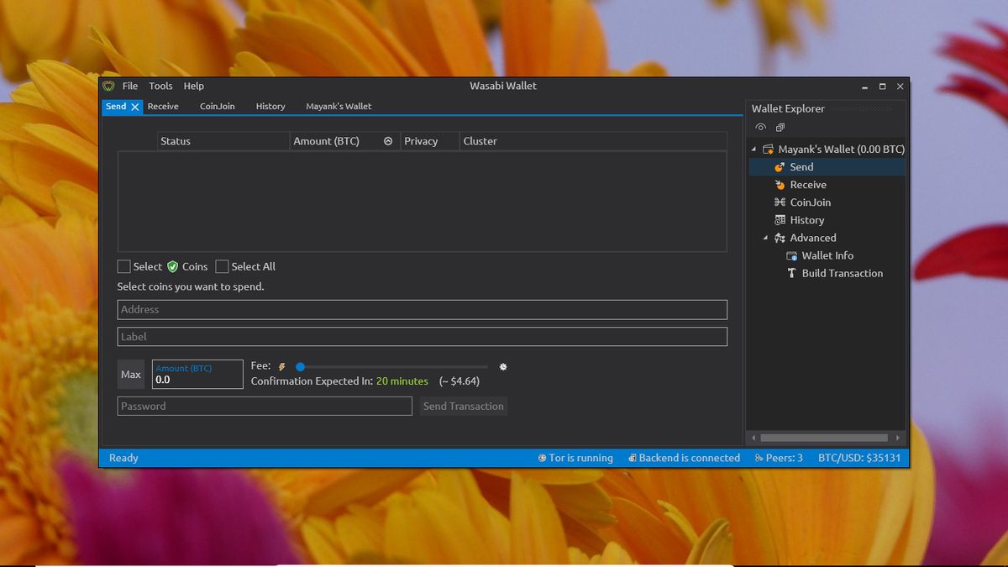This screenshot has width=1008, height=567.
Task: Open History in the Wallet Explorer tree
Action: [x=806, y=220]
